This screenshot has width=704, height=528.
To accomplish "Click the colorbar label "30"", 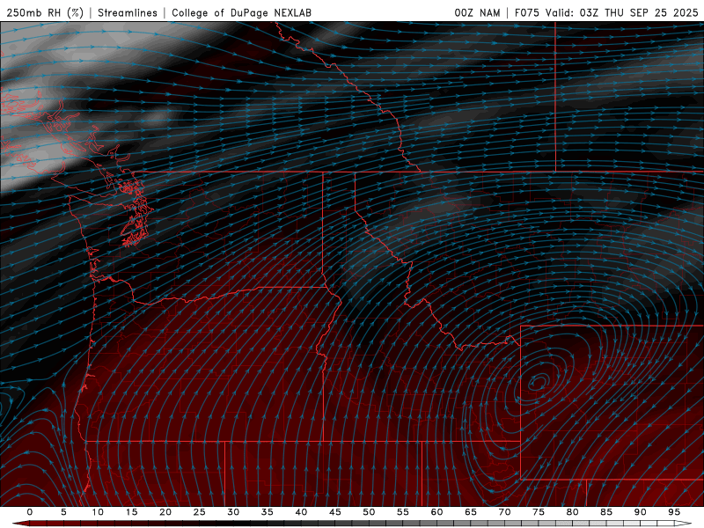I will point(233,512).
